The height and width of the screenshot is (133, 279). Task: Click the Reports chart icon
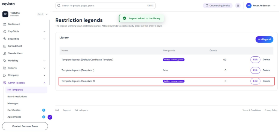tap(5, 68)
